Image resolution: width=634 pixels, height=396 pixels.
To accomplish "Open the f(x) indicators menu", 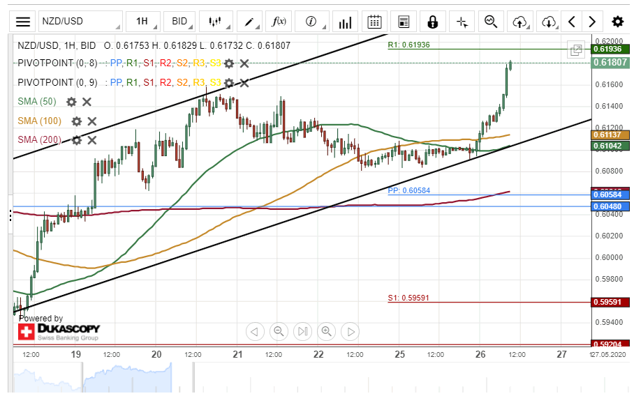I will click(279, 22).
